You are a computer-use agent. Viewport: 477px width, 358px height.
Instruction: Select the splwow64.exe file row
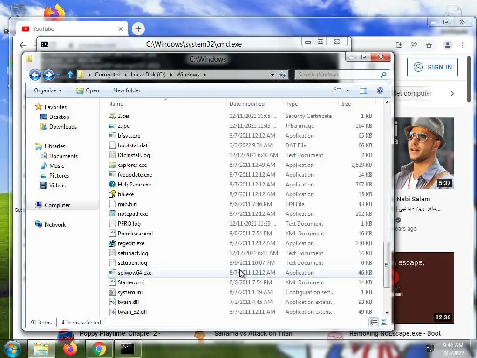tap(240, 272)
